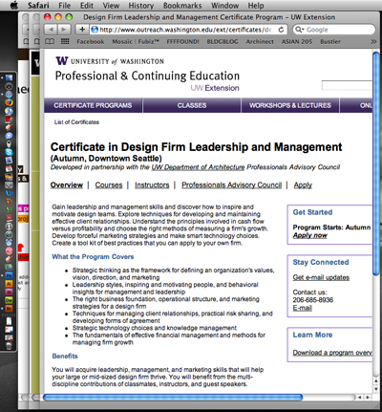Open the Bustler bookmark

pyautogui.click(x=330, y=42)
